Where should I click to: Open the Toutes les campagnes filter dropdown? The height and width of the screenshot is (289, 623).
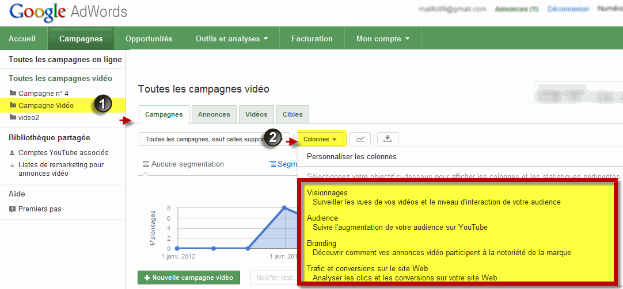click(215, 139)
